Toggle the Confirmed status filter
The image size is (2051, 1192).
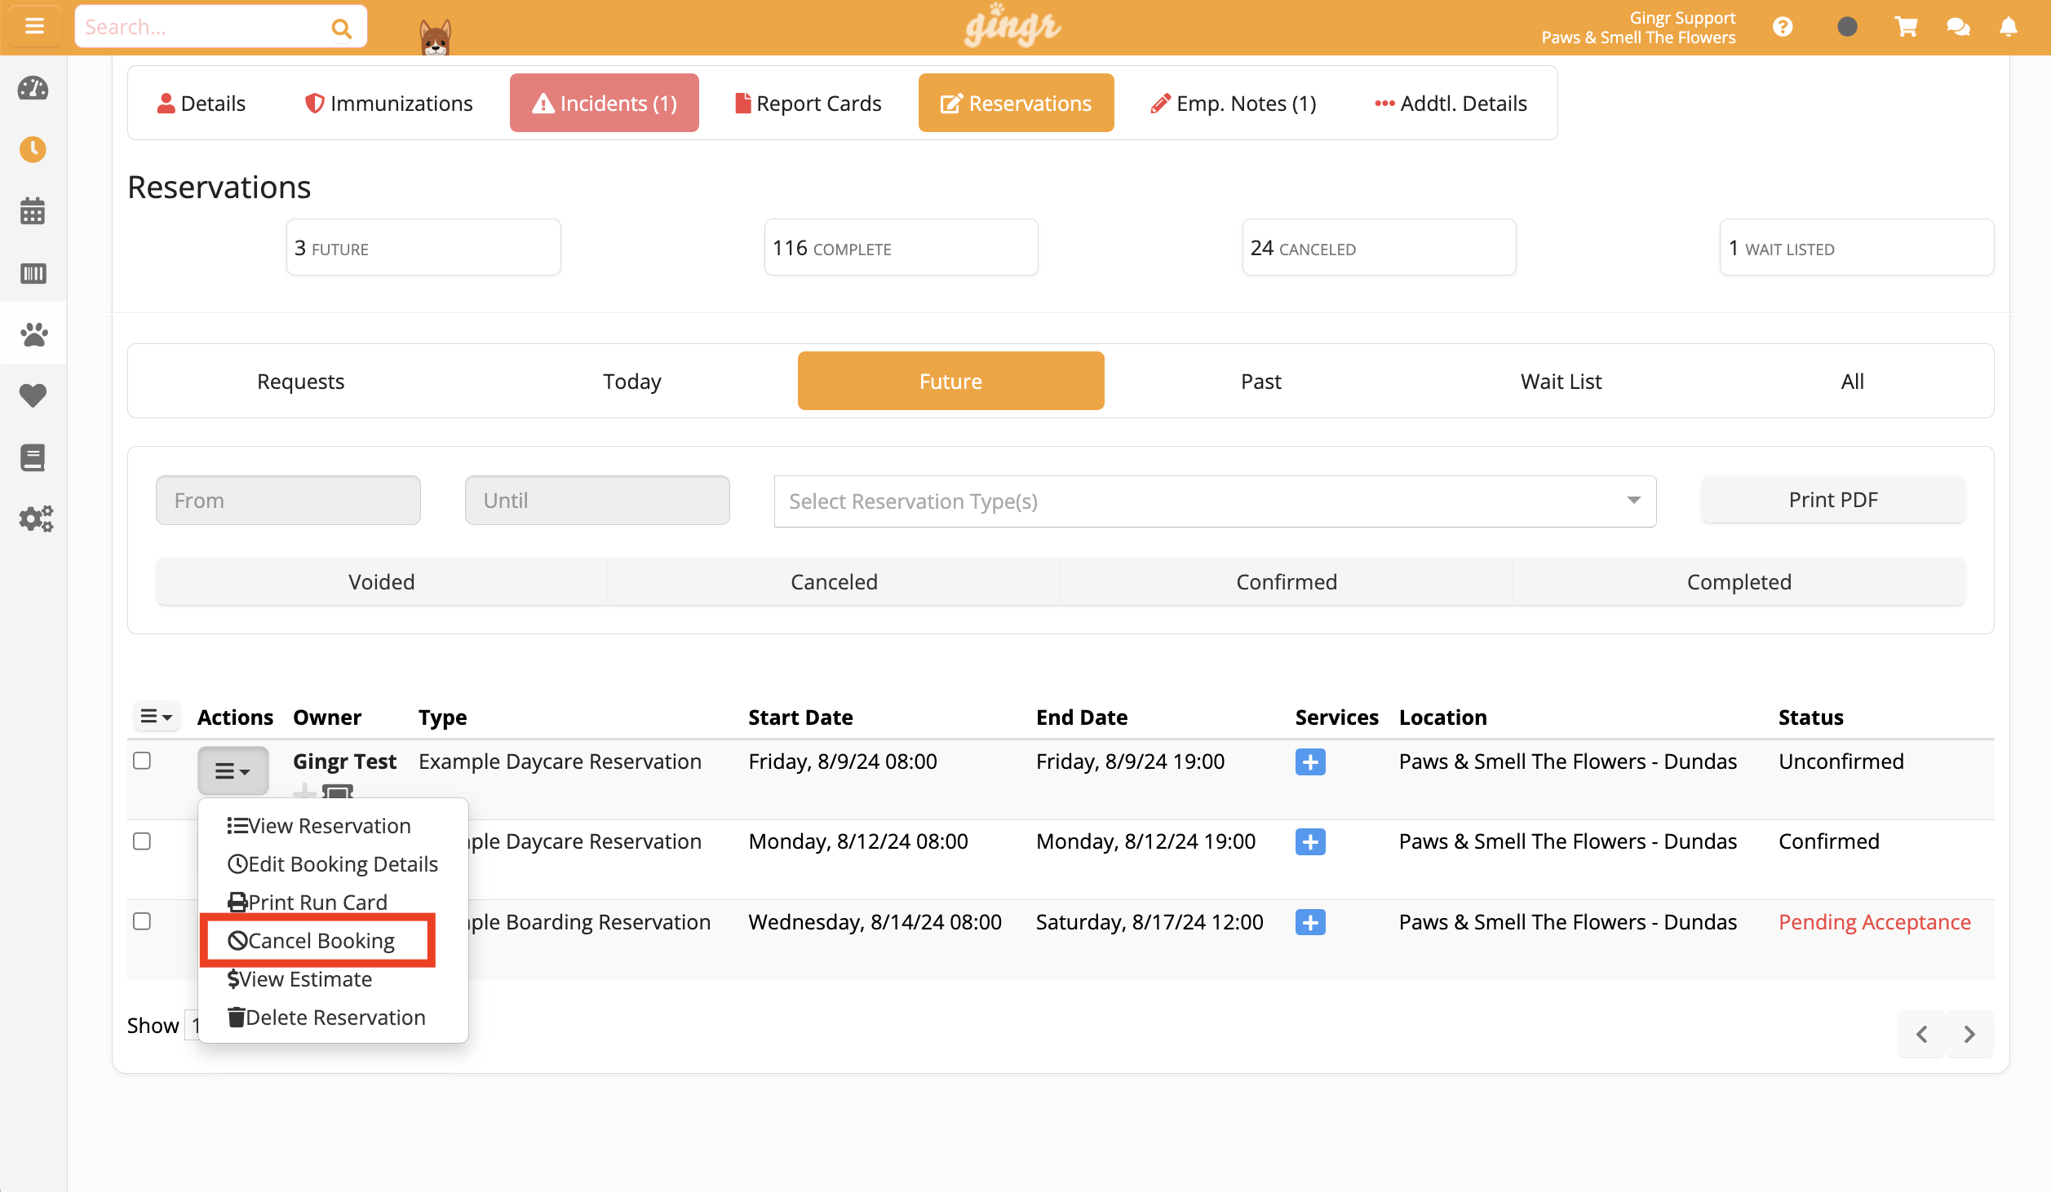point(1287,581)
